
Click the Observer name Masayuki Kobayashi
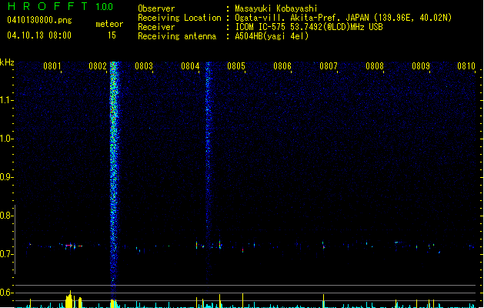pos(276,8)
